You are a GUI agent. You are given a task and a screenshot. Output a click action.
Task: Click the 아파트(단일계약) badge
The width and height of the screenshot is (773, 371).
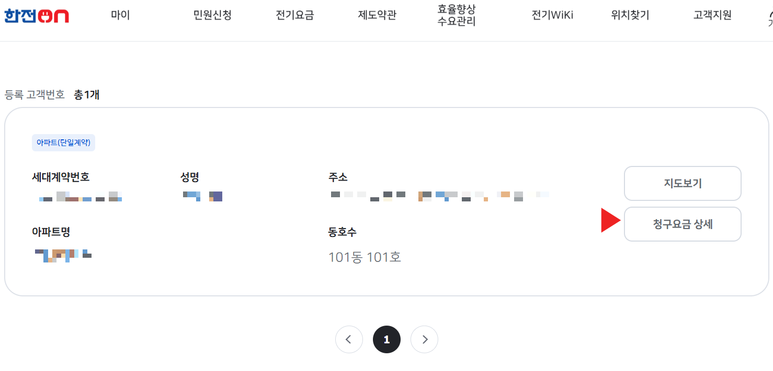pos(63,142)
